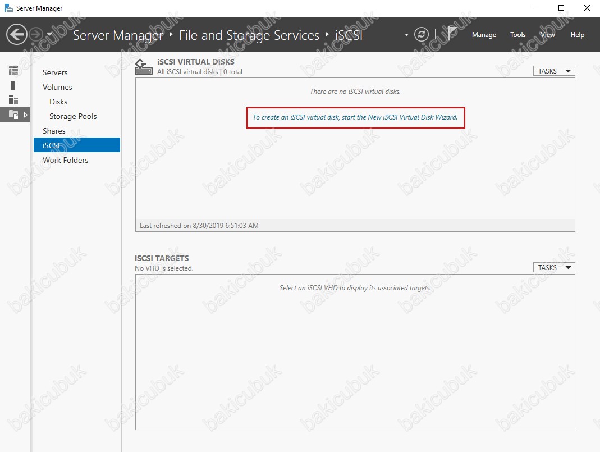Open the navigation history dropdown arrow
The height and width of the screenshot is (452, 600).
(49, 34)
